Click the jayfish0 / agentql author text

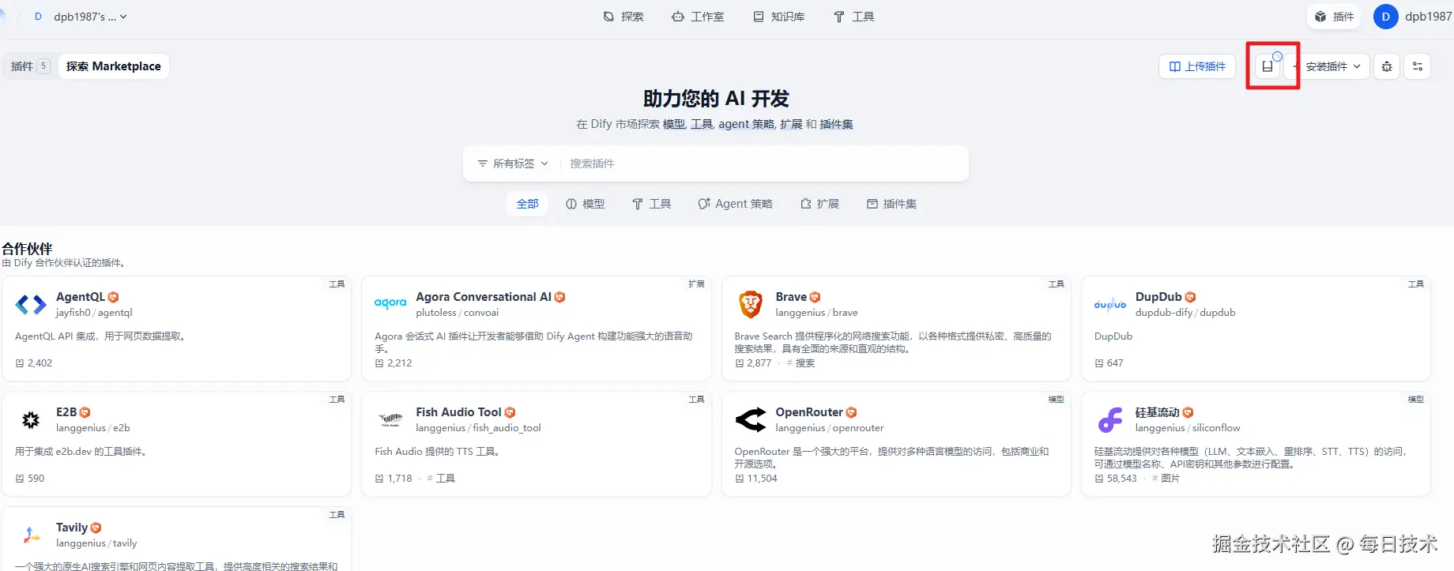coord(94,313)
